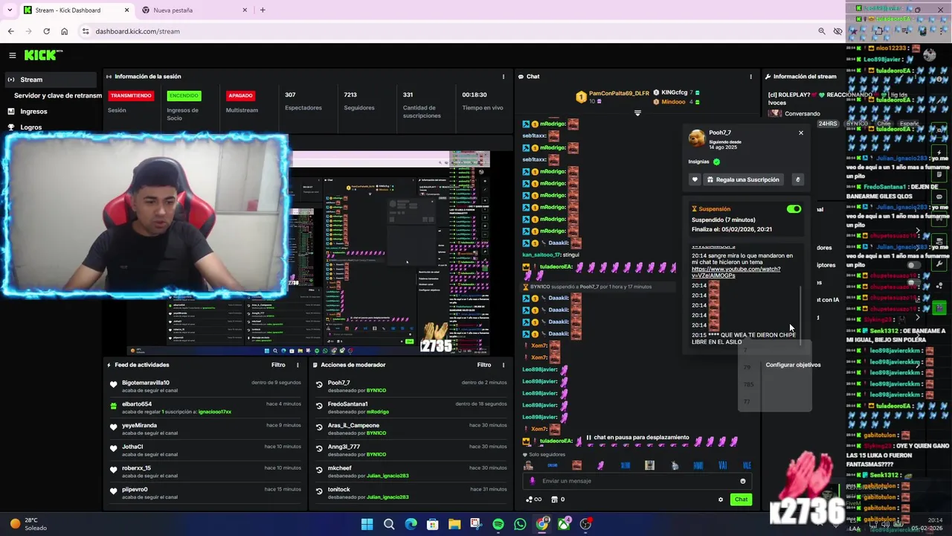The width and height of the screenshot is (952, 536).
Task: Click mkcheef moderator action row
Action: pyautogui.click(x=411, y=471)
